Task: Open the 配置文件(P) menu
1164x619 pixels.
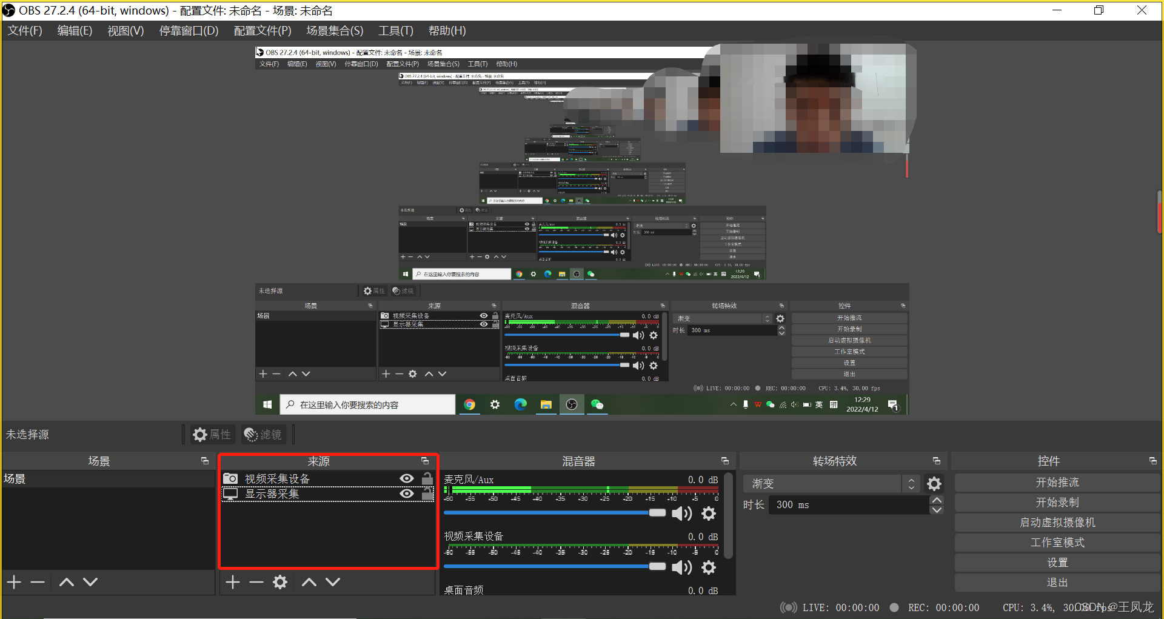Action: (x=263, y=30)
